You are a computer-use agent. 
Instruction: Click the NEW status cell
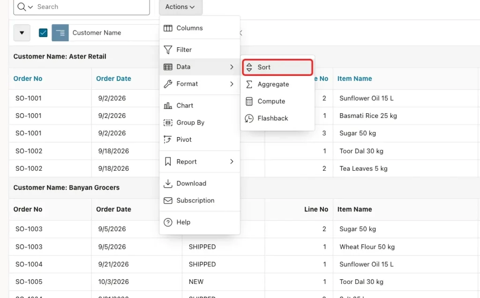[224, 282]
